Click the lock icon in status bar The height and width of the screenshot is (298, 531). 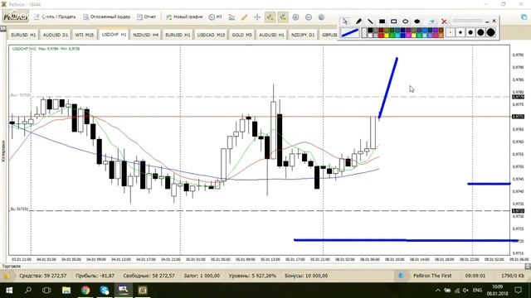tap(6, 276)
